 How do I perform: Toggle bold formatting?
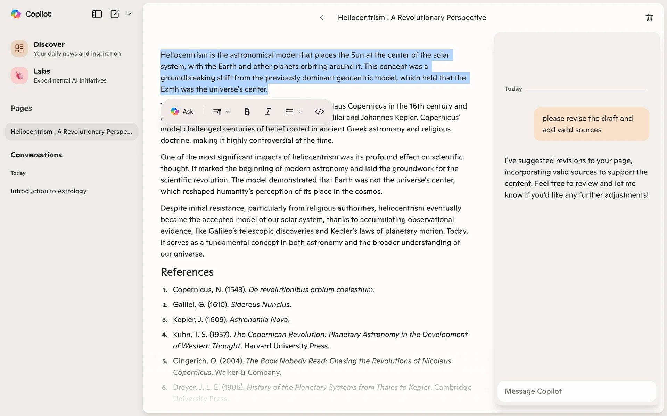click(x=247, y=112)
